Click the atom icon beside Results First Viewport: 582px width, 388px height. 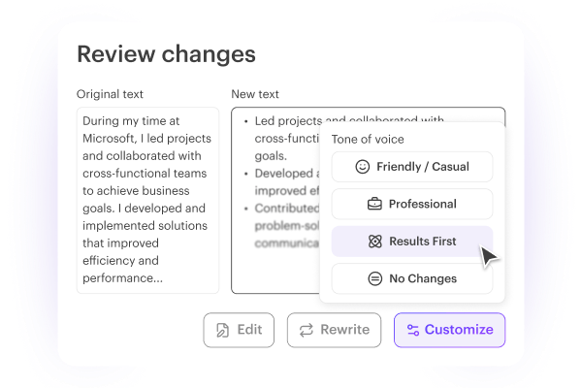point(375,242)
